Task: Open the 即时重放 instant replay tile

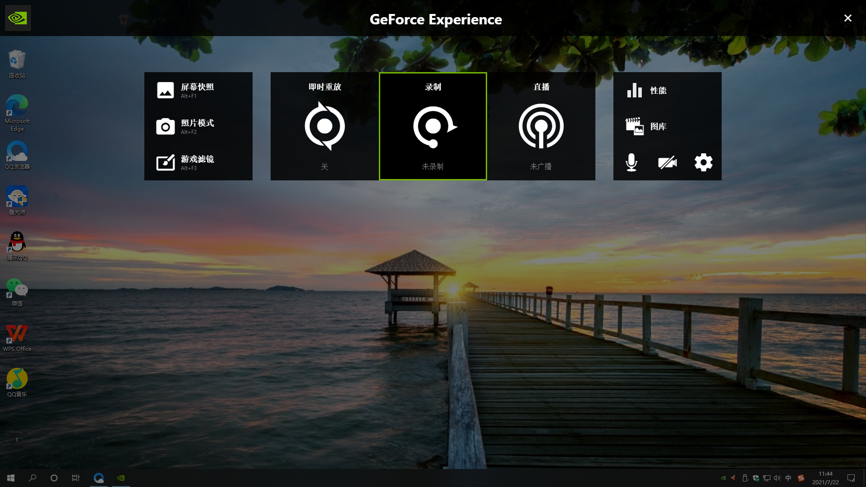Action: tap(325, 126)
